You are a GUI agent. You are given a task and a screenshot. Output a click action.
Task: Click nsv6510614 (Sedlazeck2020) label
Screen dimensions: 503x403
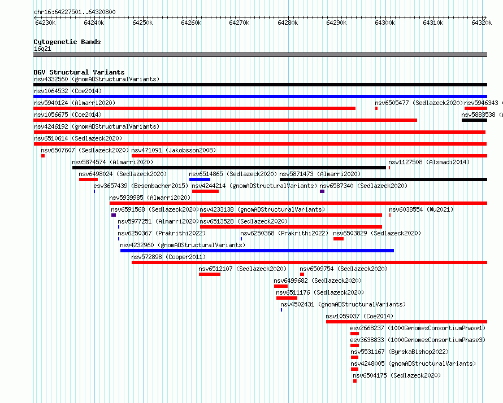click(78, 138)
